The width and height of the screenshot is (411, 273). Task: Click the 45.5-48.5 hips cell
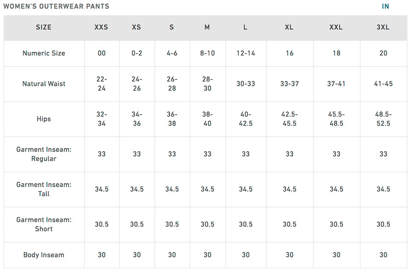[x=336, y=119]
